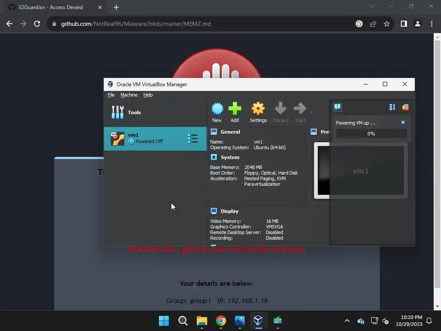Go back in Chrome browser
This screenshot has width=441, height=331.
coord(9,24)
